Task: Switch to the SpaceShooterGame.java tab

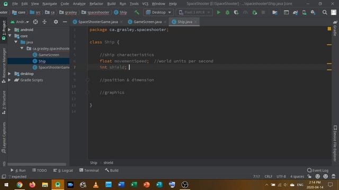Action: pos(97,22)
